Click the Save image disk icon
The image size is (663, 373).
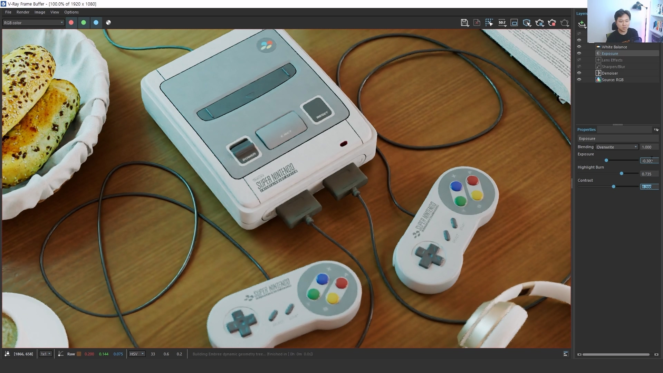click(464, 23)
